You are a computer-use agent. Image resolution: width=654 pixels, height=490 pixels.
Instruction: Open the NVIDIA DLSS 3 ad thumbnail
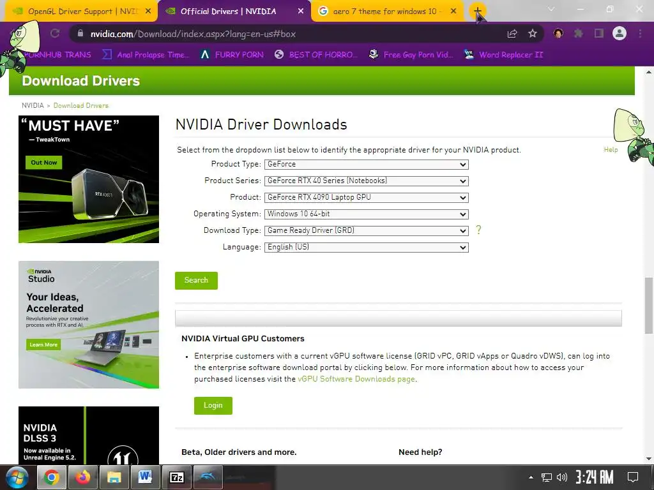pos(89,435)
